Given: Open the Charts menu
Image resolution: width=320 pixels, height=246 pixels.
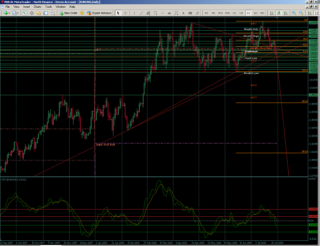Looking at the screenshot, I should [x=37, y=7].
